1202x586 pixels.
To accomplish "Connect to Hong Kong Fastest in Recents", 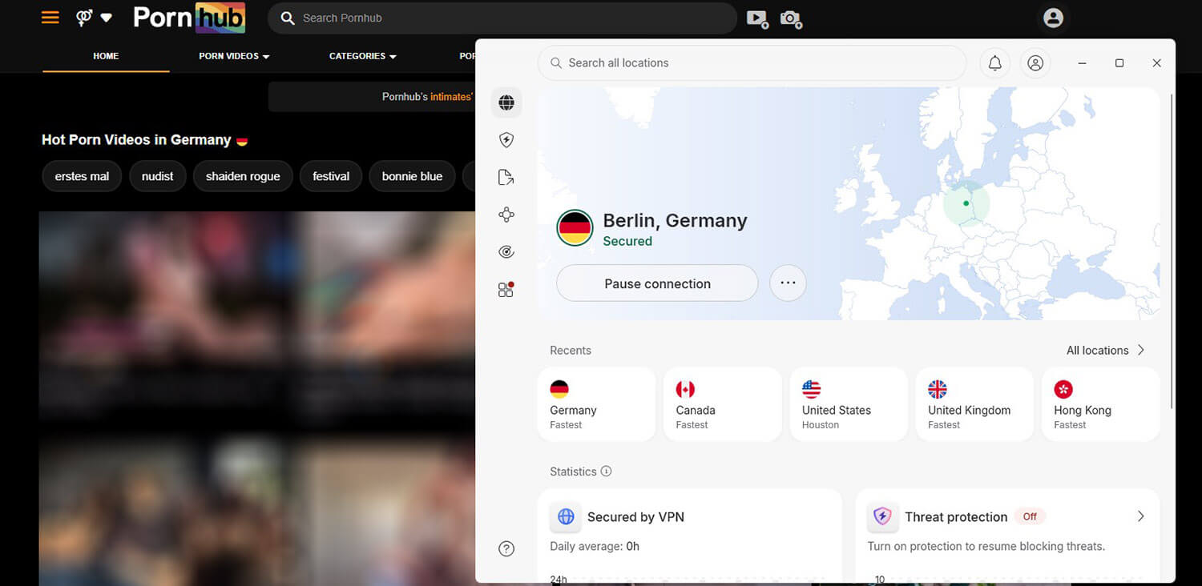I will (1100, 404).
